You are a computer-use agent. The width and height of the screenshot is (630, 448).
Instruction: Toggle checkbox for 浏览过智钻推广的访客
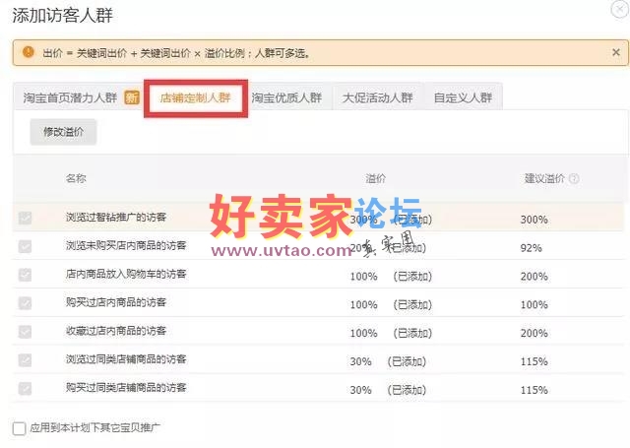[x=25, y=218]
